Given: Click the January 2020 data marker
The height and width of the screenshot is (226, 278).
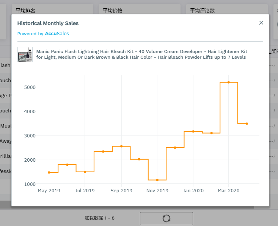Looking at the screenshot, I should [193, 131].
